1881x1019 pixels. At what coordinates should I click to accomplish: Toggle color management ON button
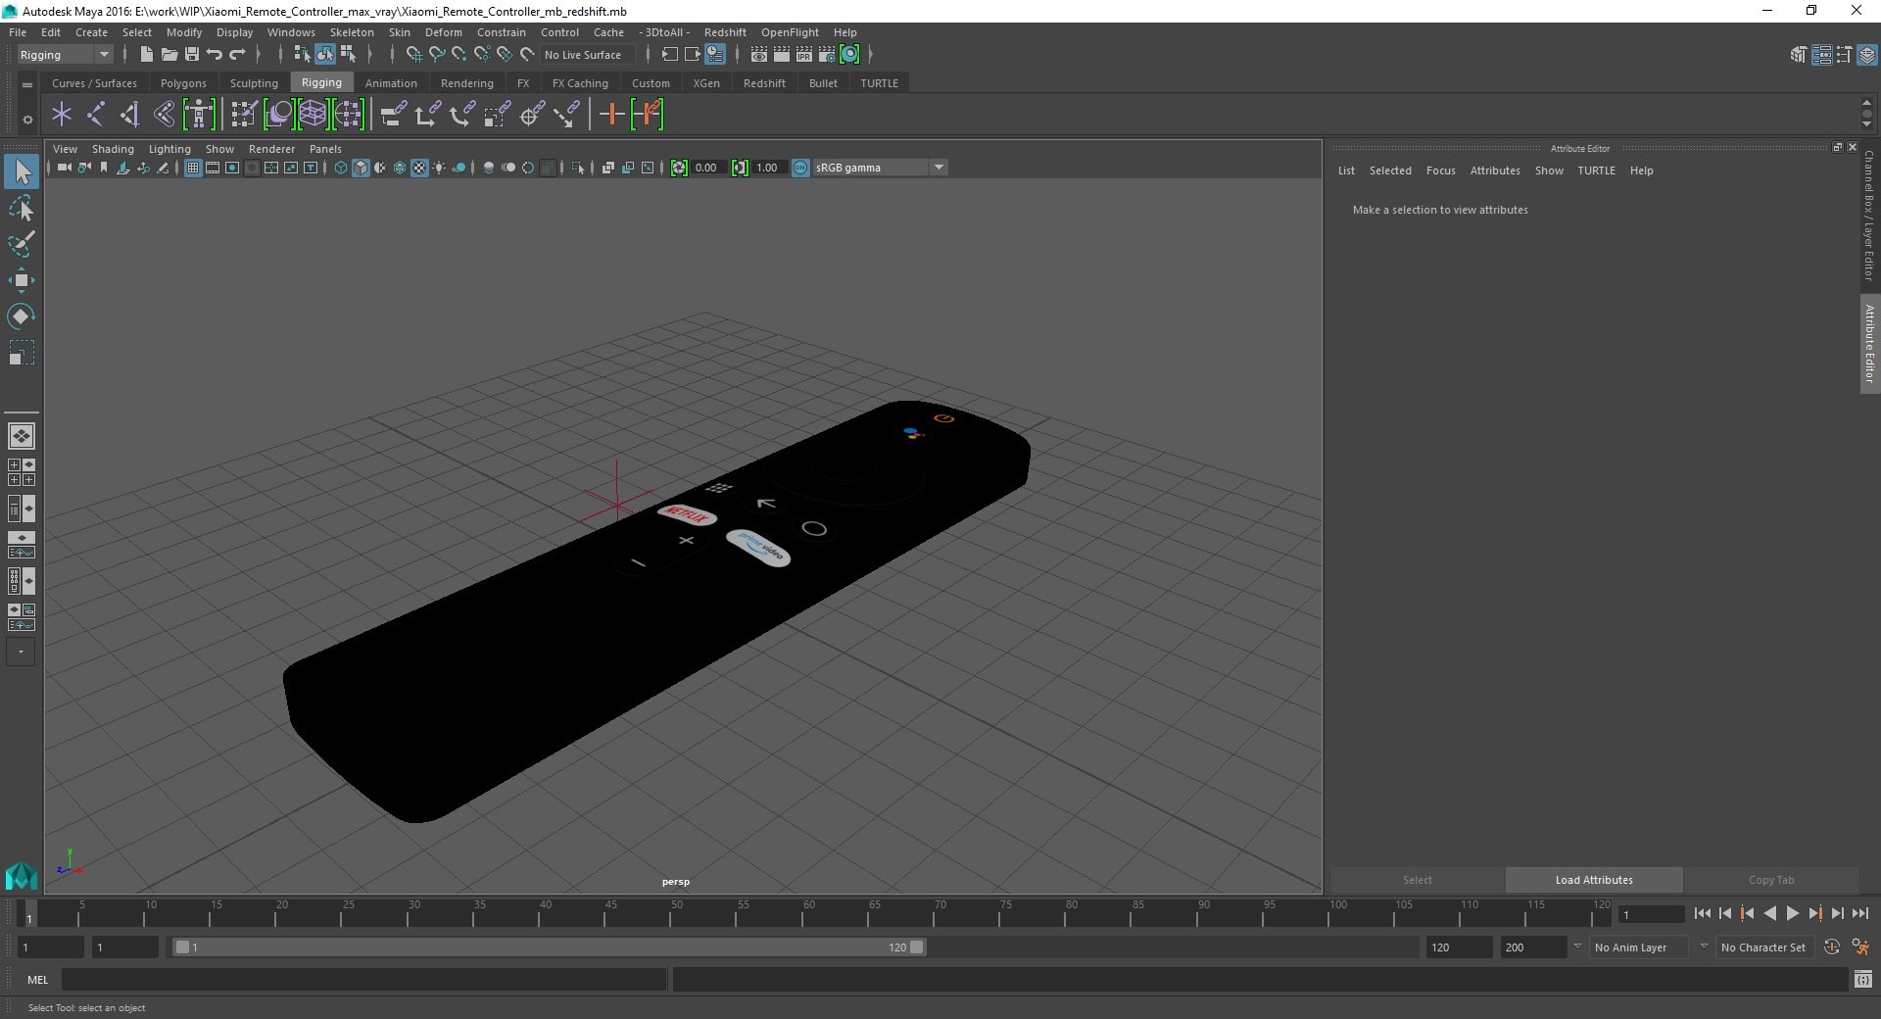coord(800,168)
